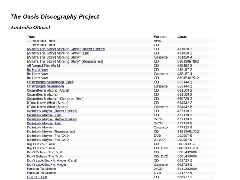Click "(What's The Story) Morning Glory? [Remastered]" title
The width and height of the screenshot is (240, 180).
pyautogui.click(x=65, y=61)
